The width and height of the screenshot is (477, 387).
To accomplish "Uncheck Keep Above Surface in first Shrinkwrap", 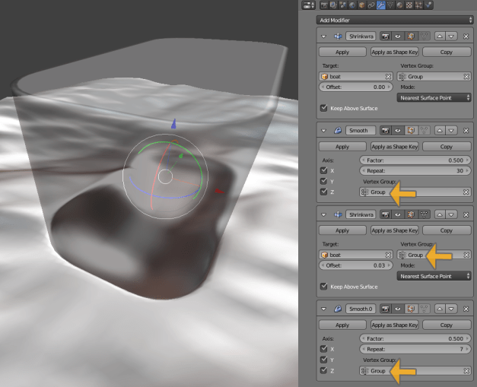I will click(x=325, y=108).
